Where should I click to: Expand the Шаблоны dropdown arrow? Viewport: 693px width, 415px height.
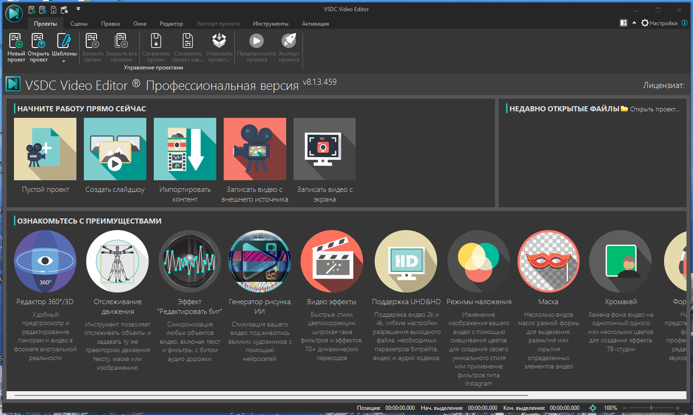(x=64, y=61)
